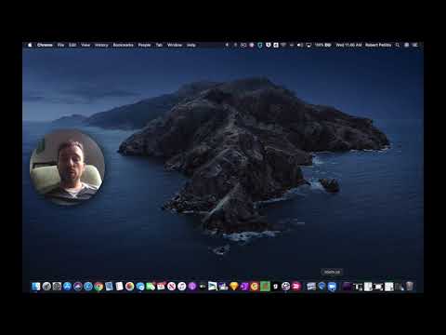Click the volume icon in menu bar
This screenshot has height=335, width=446.
pyautogui.click(x=300, y=45)
